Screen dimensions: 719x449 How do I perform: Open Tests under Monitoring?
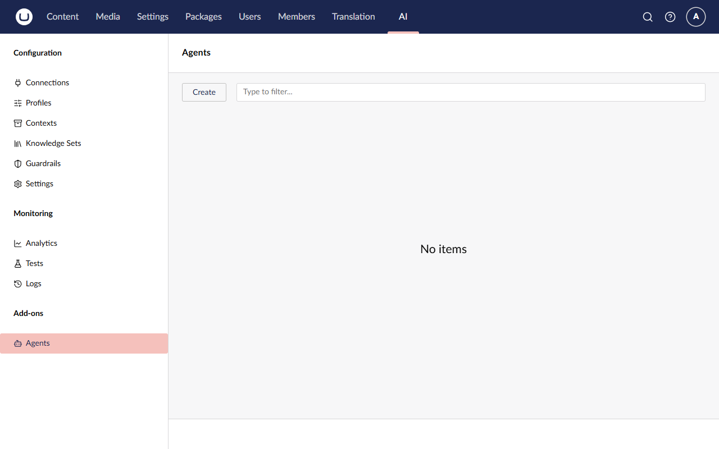point(84,263)
